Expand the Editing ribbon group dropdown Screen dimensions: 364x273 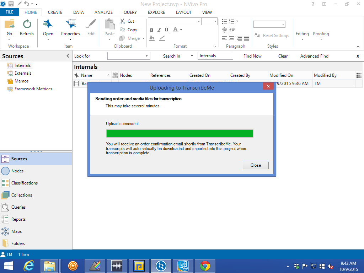302,39
